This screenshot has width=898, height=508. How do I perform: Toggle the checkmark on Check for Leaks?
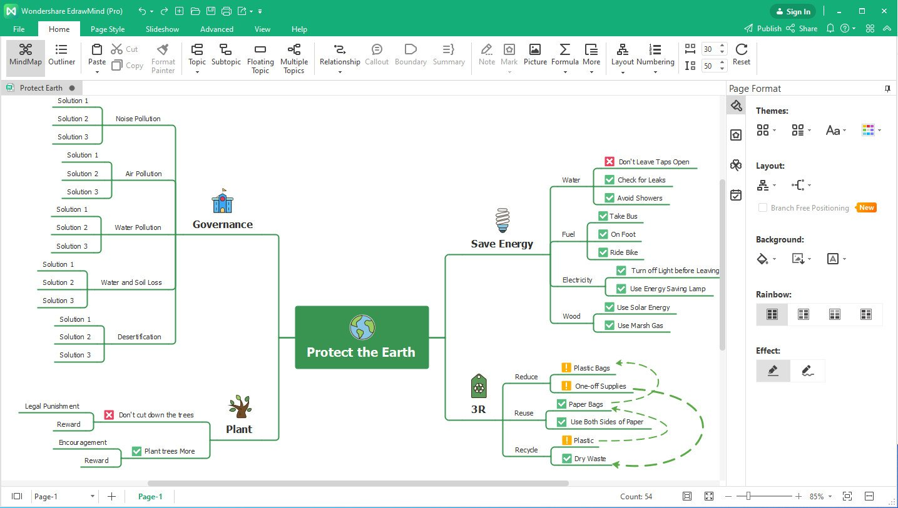[x=610, y=180]
